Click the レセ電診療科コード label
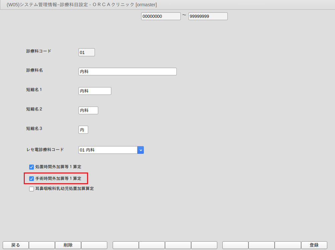The height and width of the screenshot is (250, 335). click(x=45, y=150)
